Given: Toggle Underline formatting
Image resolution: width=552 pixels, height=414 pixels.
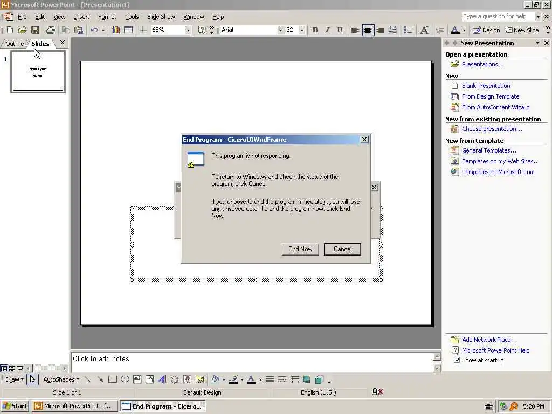Looking at the screenshot, I should tap(340, 30).
